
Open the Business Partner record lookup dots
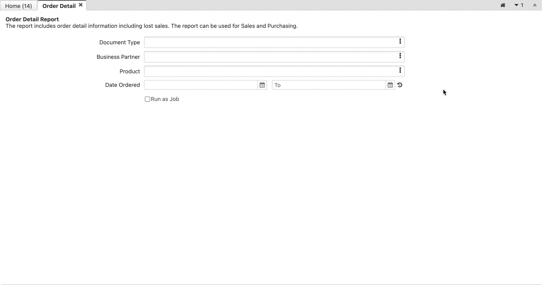point(400,56)
